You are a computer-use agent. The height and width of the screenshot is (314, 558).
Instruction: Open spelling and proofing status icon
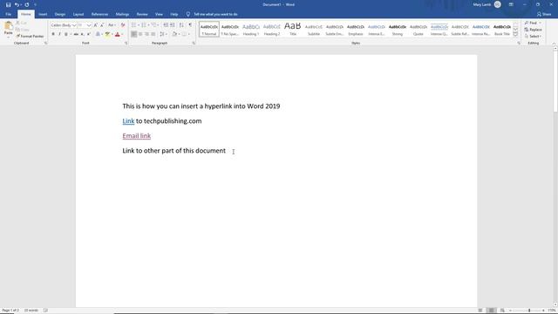click(x=45, y=311)
